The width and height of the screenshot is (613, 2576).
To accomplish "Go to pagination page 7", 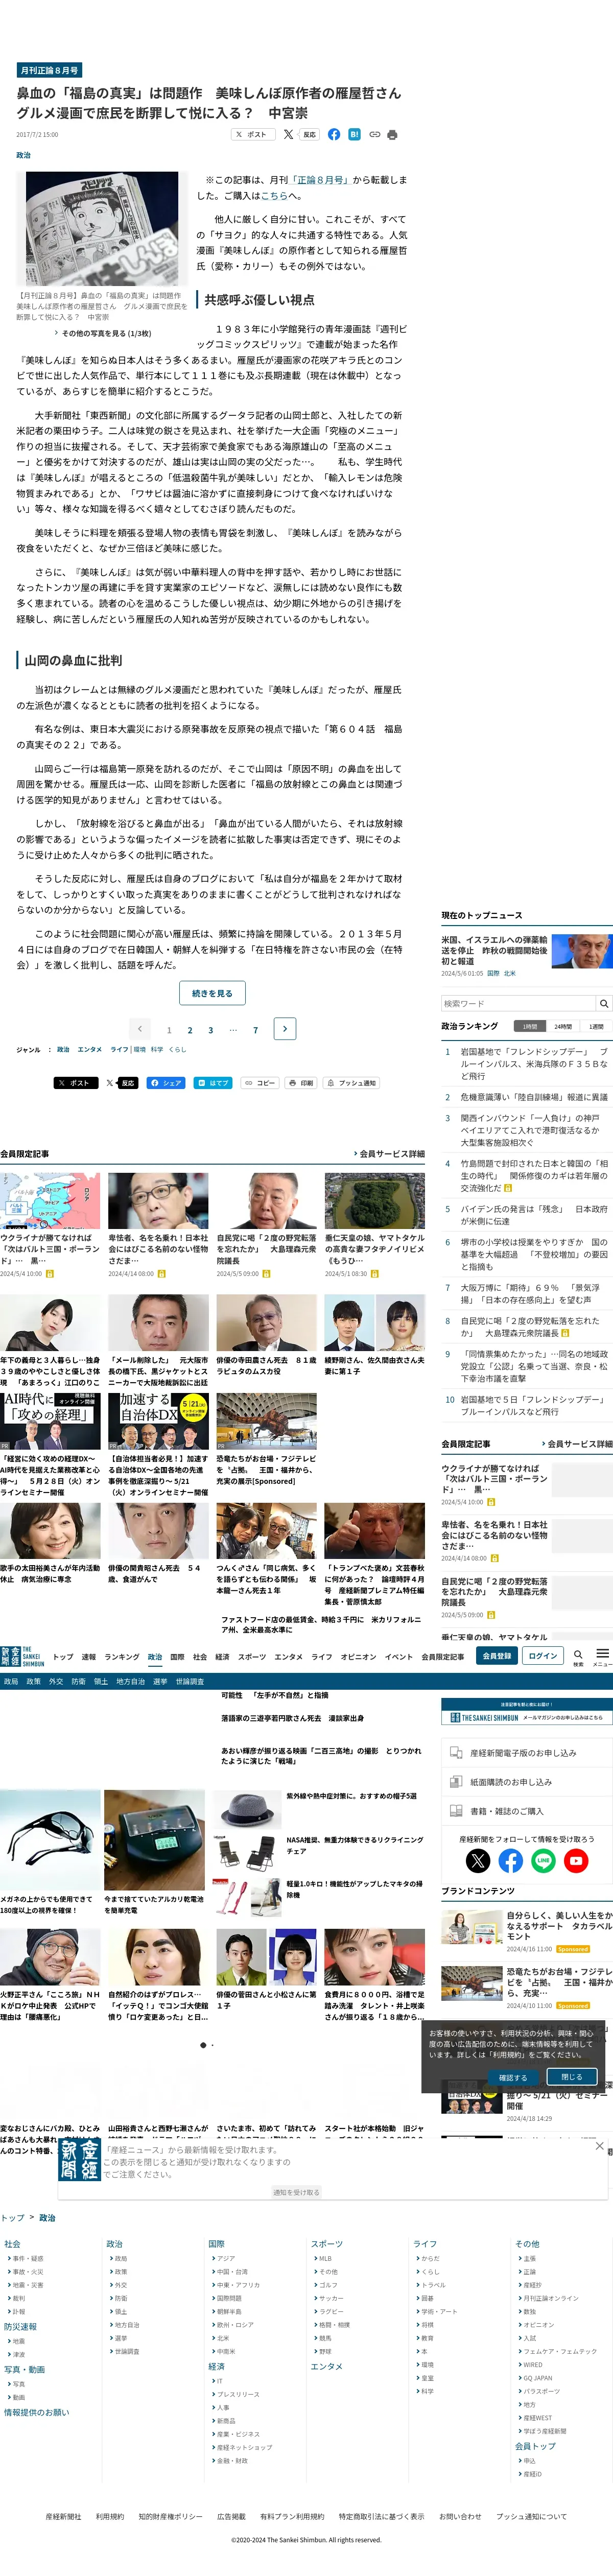I will [x=255, y=1030].
